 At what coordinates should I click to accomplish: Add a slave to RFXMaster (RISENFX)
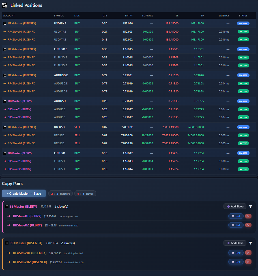point(235,243)
